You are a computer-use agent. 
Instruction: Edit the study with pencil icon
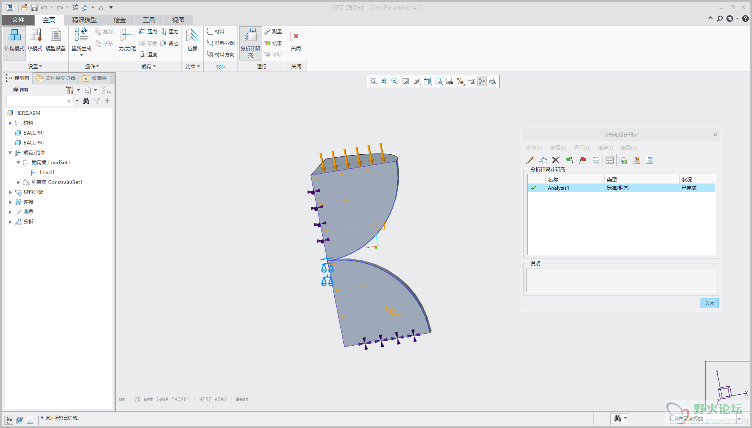(530, 160)
